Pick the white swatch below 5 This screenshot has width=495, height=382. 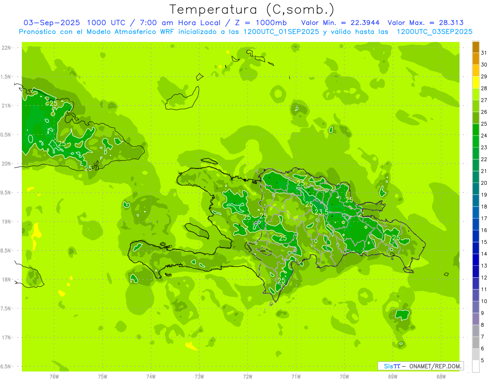pyautogui.click(x=476, y=366)
